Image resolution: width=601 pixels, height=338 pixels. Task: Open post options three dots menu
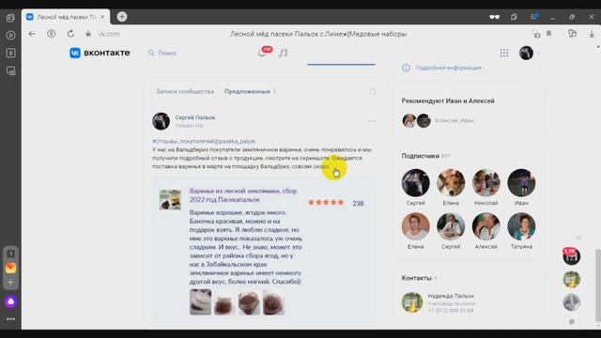click(x=372, y=121)
